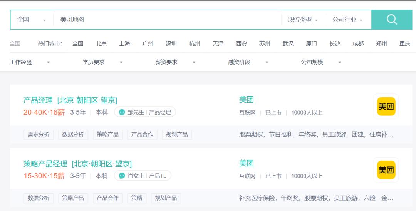
Task: Contact recruiter 肖女士 产品TL
Action: [x=143, y=176]
